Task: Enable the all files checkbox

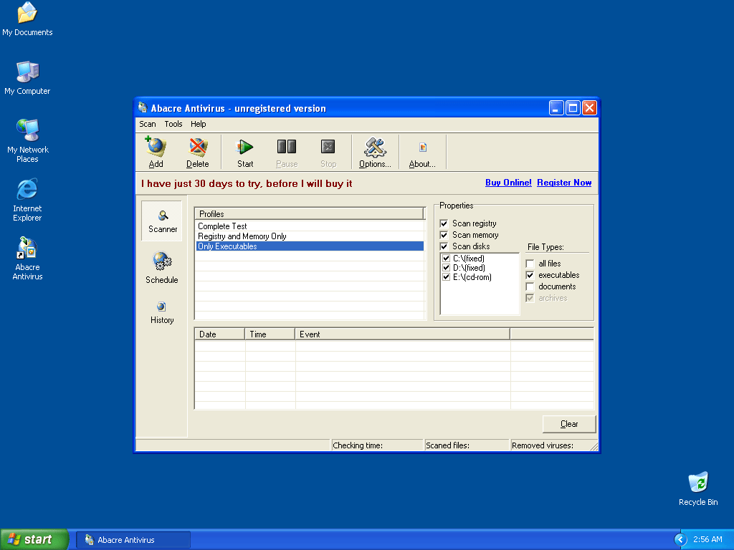Action: [530, 264]
